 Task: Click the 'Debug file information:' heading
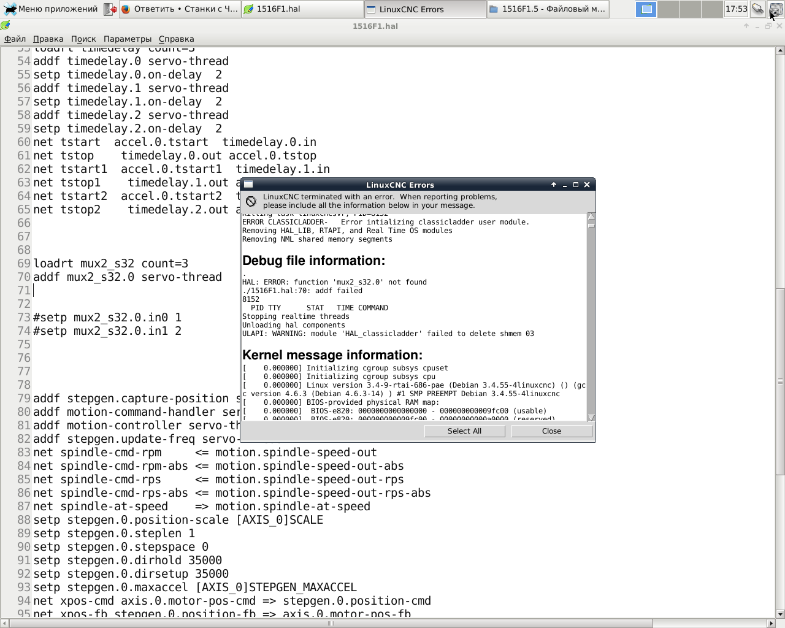pyautogui.click(x=313, y=261)
